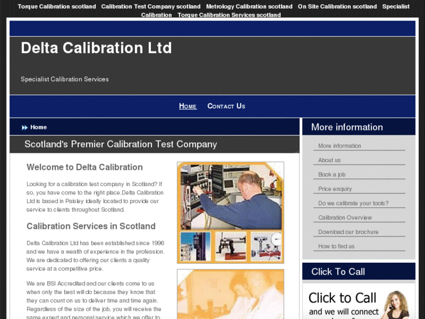Viewport: 425px width, 319px height.
Task: Click Calibration Test Company scotland top link
Action: point(151,6)
